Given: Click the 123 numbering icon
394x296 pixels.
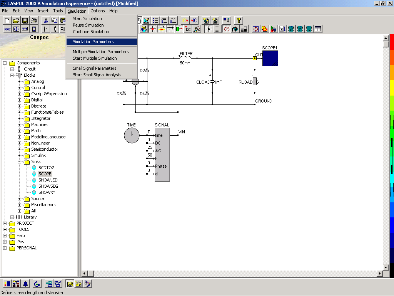Looking at the screenshot, I should pos(188,29).
